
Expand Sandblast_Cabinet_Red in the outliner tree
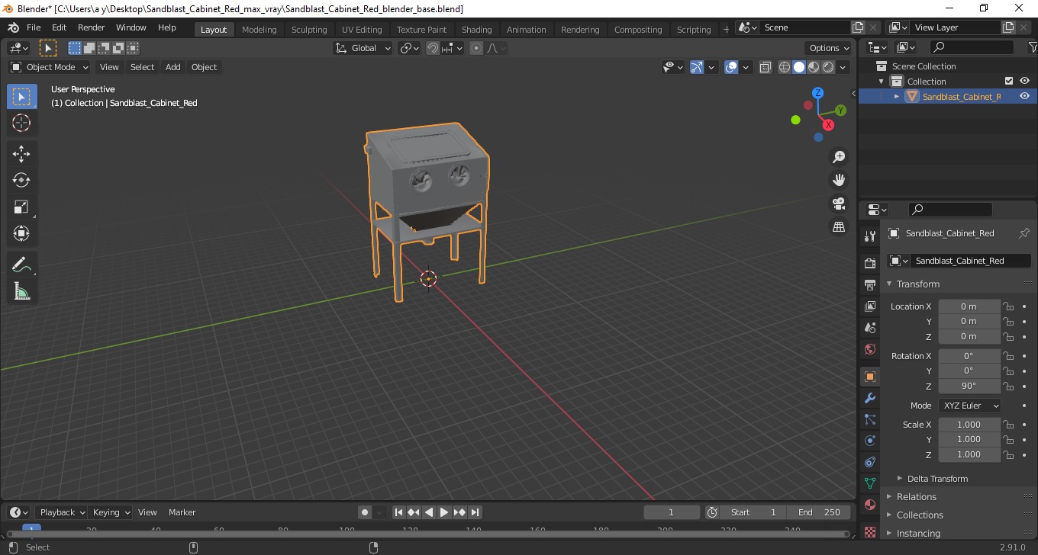pos(897,97)
